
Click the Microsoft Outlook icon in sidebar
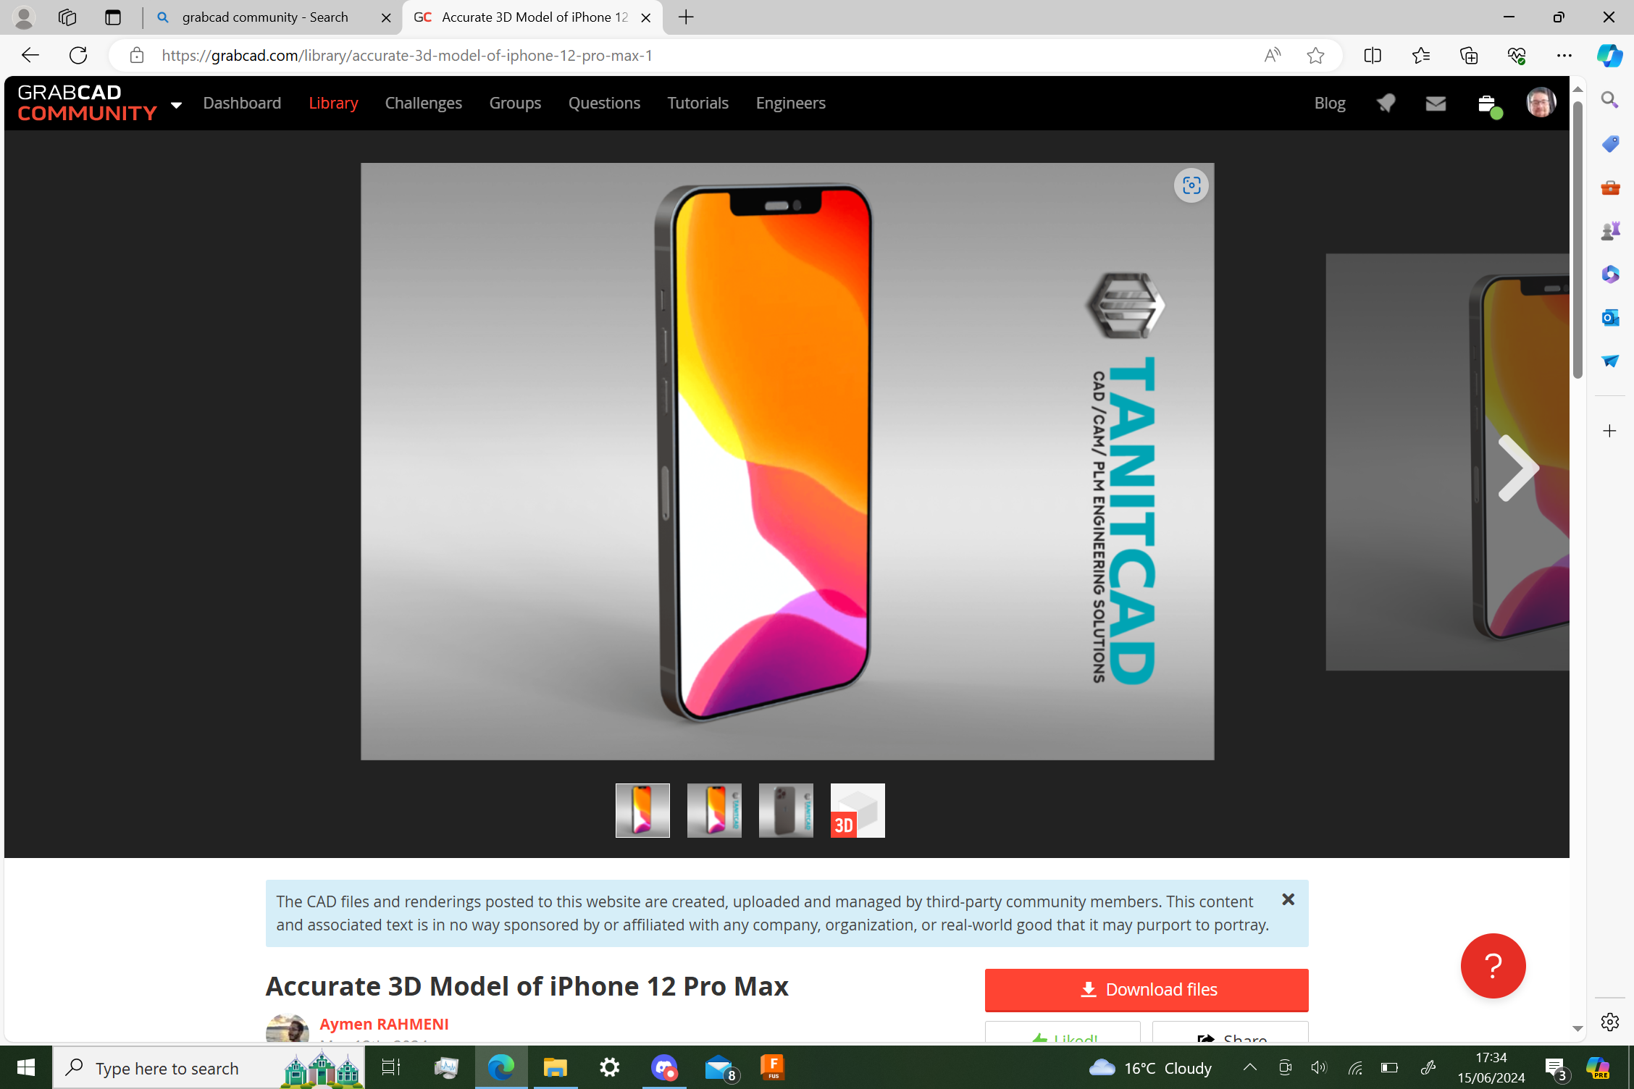[x=1611, y=319]
